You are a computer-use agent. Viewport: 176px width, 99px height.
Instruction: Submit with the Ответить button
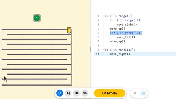tap(109, 93)
